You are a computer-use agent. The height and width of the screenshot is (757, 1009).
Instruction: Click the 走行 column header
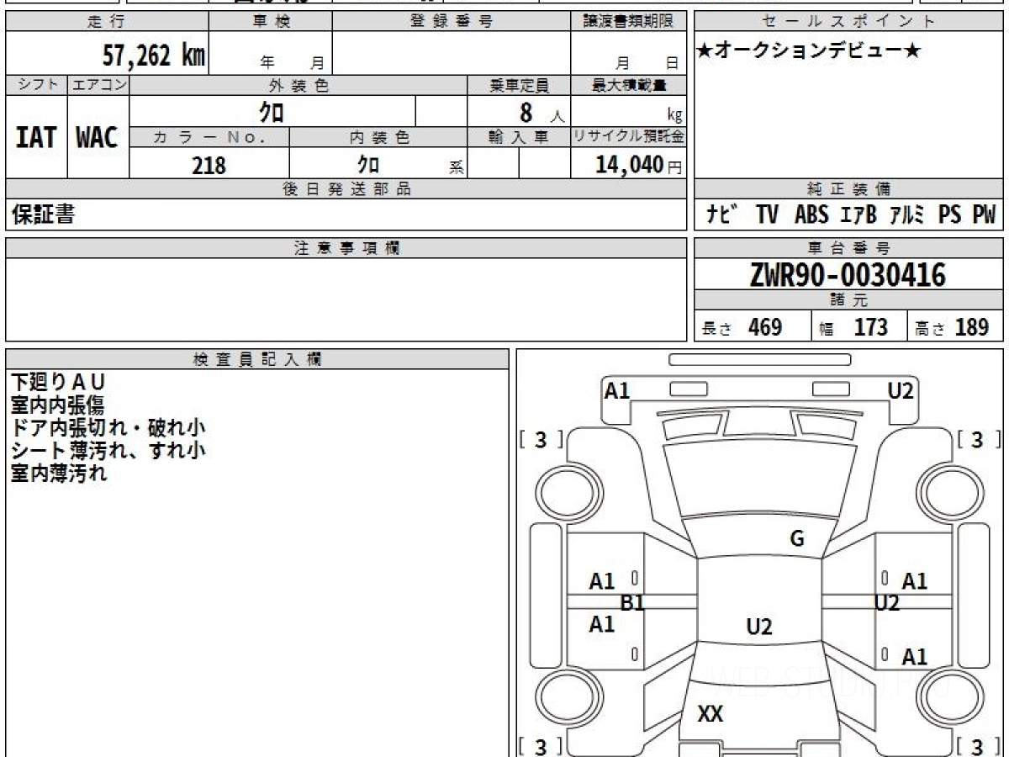tap(106, 22)
